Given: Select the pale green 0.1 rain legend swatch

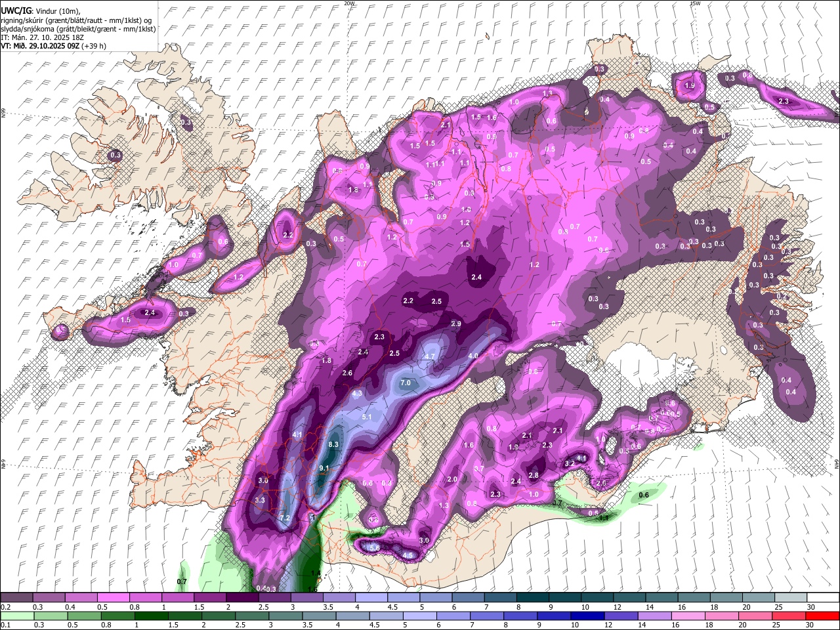Looking at the screenshot, I should point(17,616).
